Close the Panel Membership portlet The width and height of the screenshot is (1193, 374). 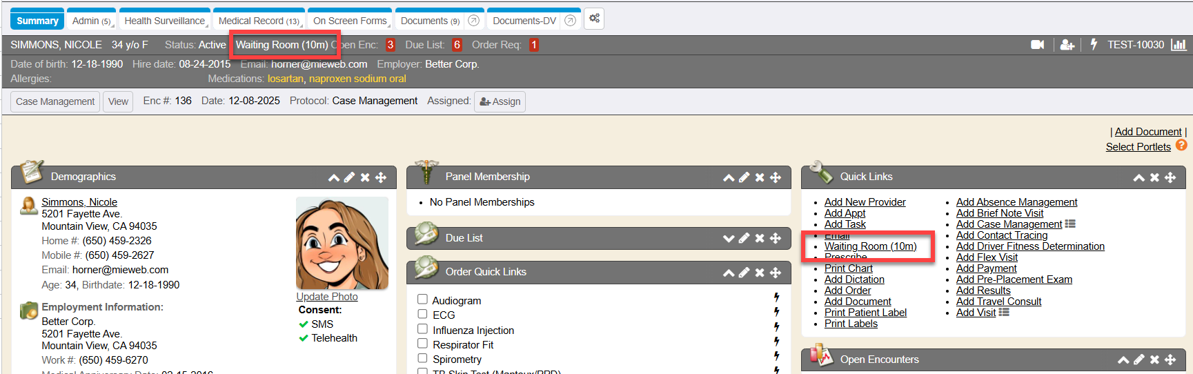point(760,177)
